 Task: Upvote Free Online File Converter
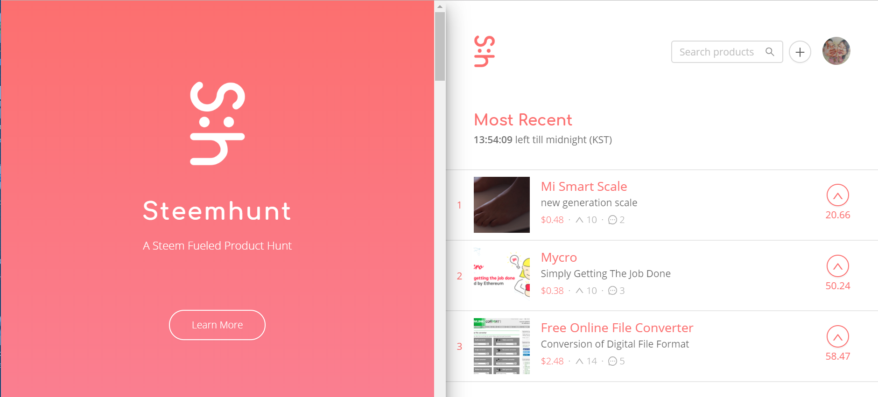click(x=838, y=336)
